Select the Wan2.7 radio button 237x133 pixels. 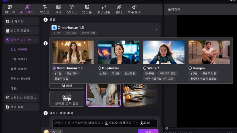tap(145, 68)
